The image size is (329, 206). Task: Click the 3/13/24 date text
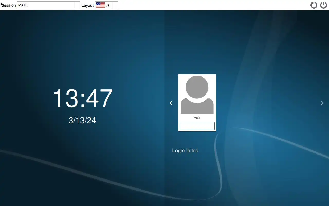[x=82, y=120]
